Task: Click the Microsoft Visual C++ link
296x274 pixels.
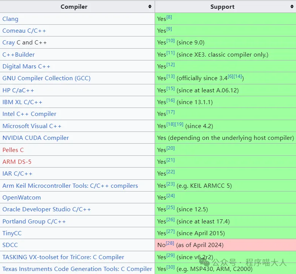Action: [x=32, y=126]
